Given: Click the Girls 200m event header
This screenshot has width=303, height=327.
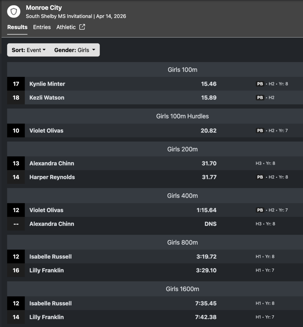Looking at the screenshot, I should 182,149.
